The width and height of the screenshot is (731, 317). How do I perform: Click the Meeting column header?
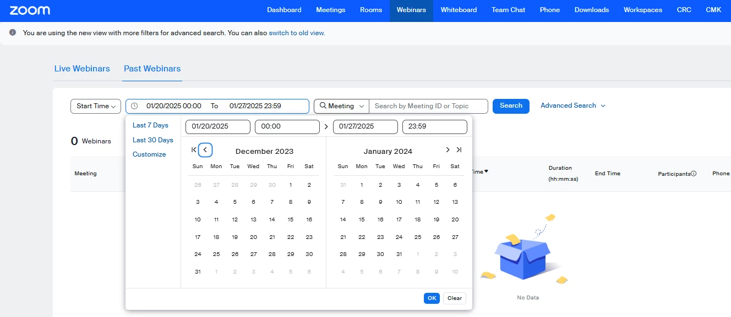coord(85,174)
